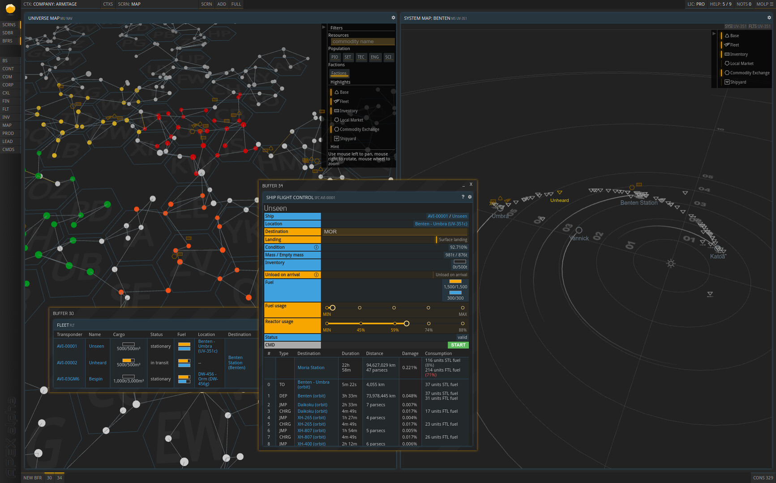
Task: Open the Moria Station destination link
Action: tap(311, 367)
